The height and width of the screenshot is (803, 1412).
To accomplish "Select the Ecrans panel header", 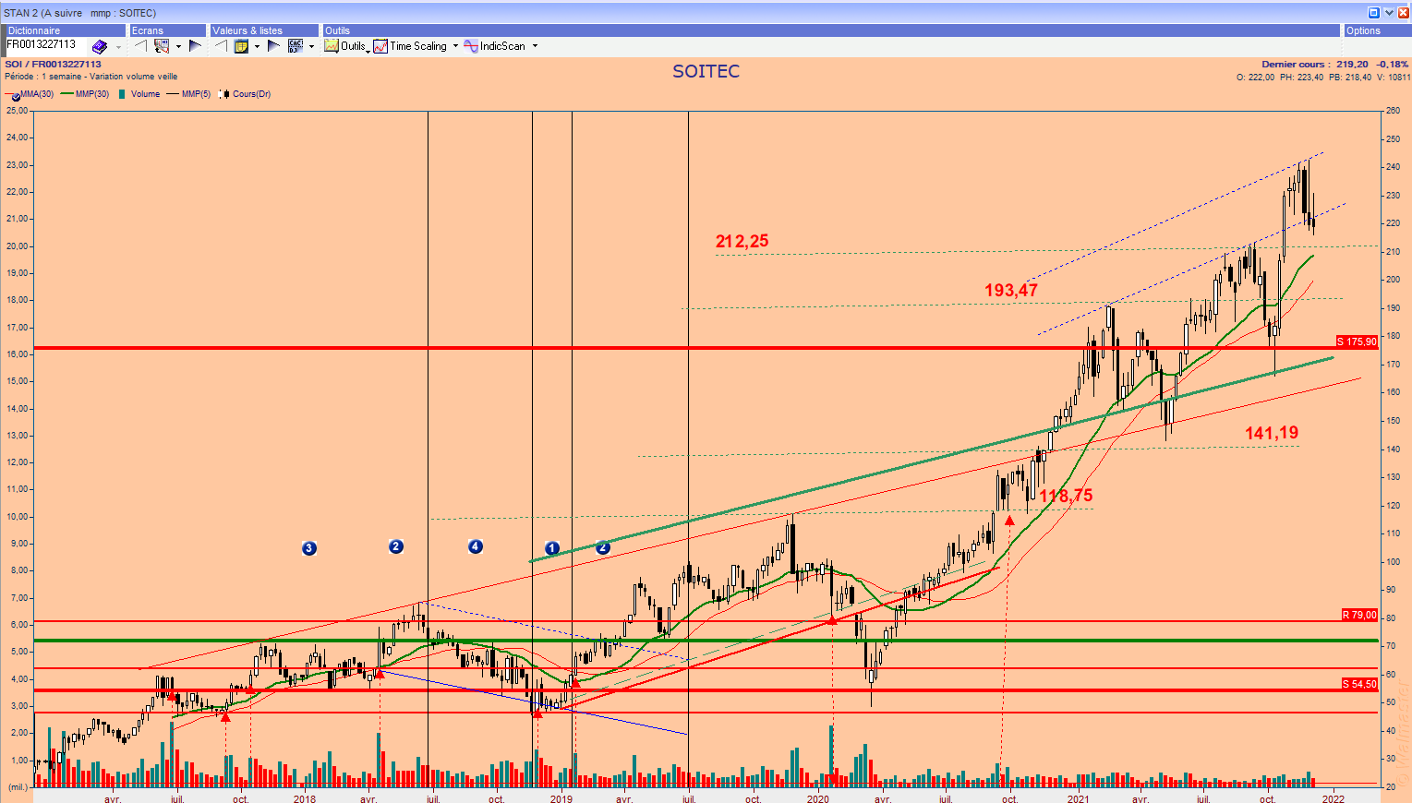I will (x=167, y=30).
